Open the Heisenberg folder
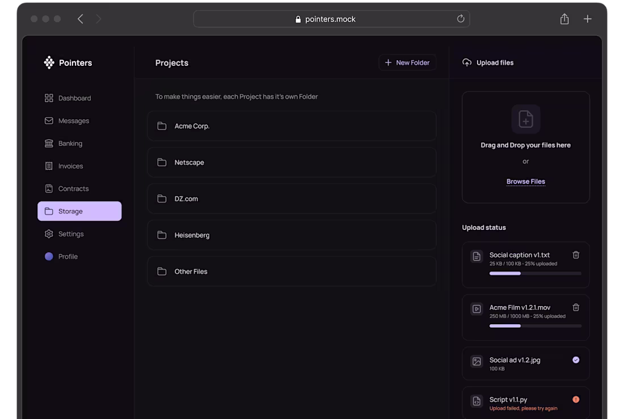Screen dimensions: 624x419 [x=292, y=235]
